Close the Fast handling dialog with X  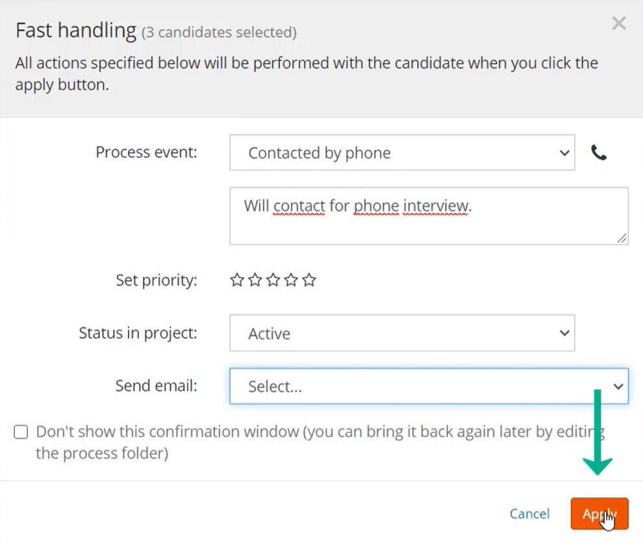pos(619,23)
